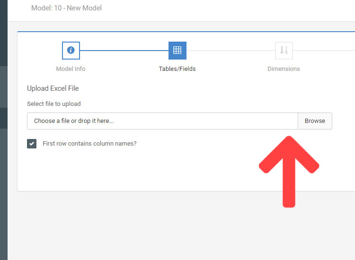Open the Model Info step icon
This screenshot has height=260, width=355.
point(71,51)
